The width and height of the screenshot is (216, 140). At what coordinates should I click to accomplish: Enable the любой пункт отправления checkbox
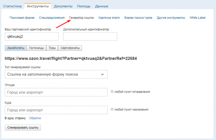(112, 91)
